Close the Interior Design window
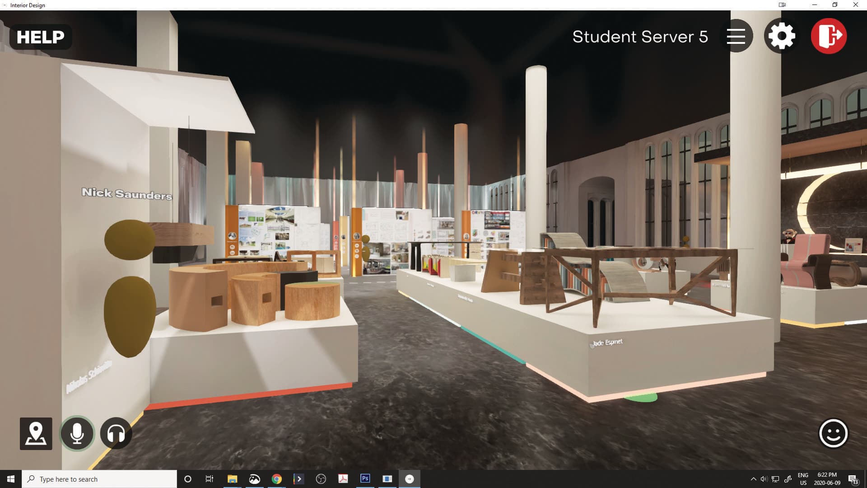The height and width of the screenshot is (488, 867). coord(856,5)
